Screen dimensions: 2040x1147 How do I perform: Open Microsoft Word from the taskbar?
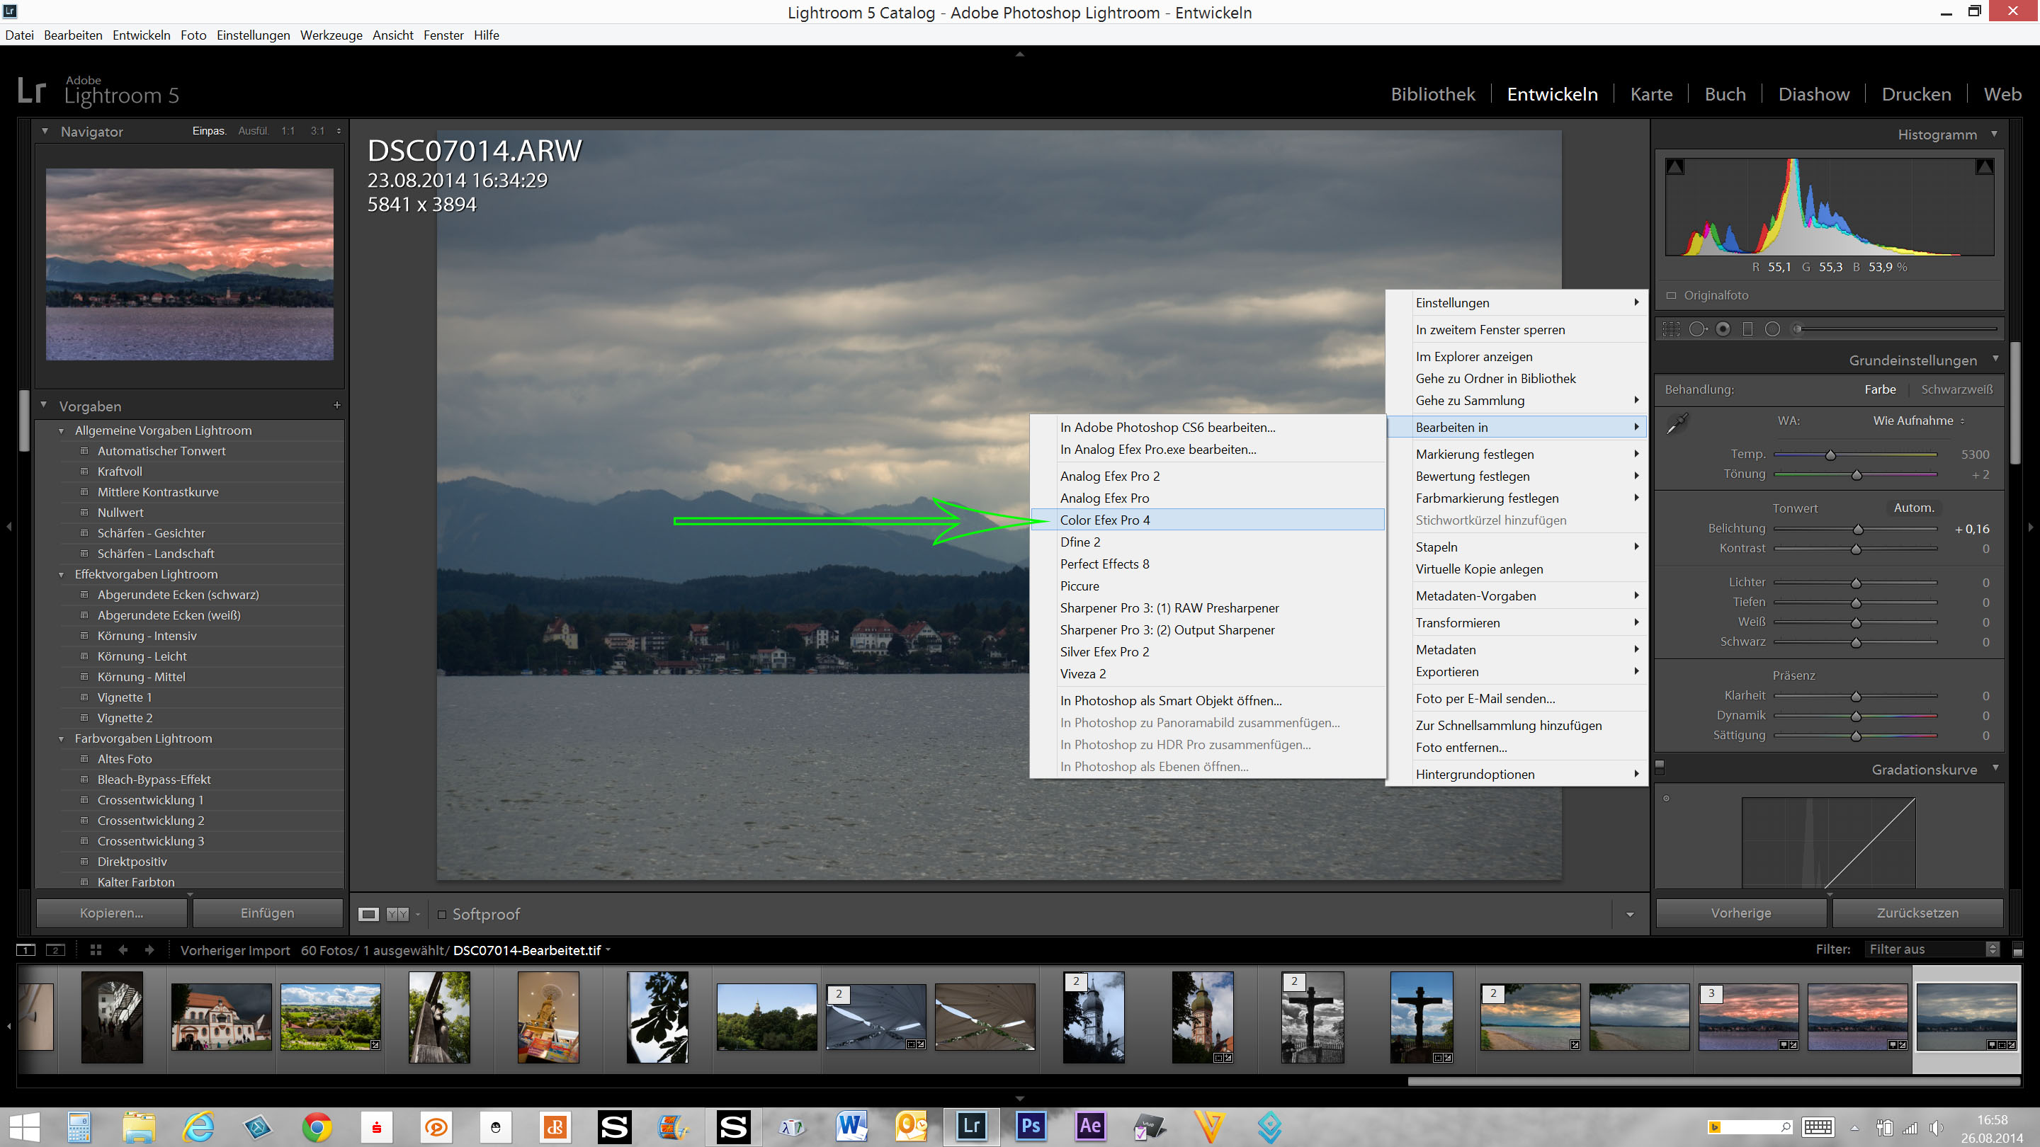pos(852,1126)
